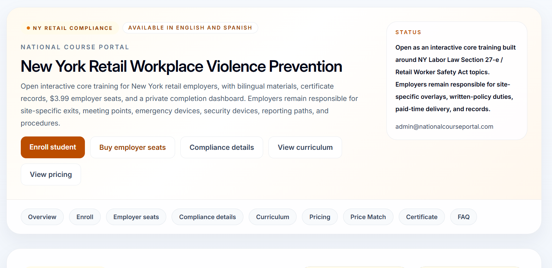This screenshot has width=552, height=268.
Task: Open the Certificate nav pill
Action: pyautogui.click(x=422, y=217)
